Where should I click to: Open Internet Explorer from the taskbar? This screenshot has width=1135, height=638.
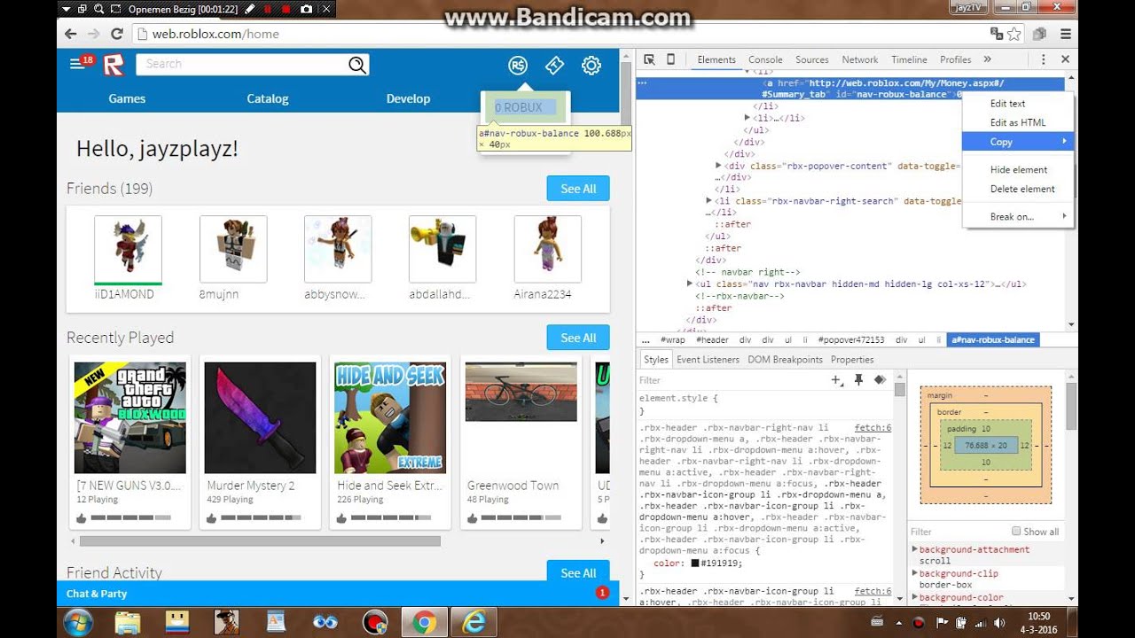click(474, 622)
